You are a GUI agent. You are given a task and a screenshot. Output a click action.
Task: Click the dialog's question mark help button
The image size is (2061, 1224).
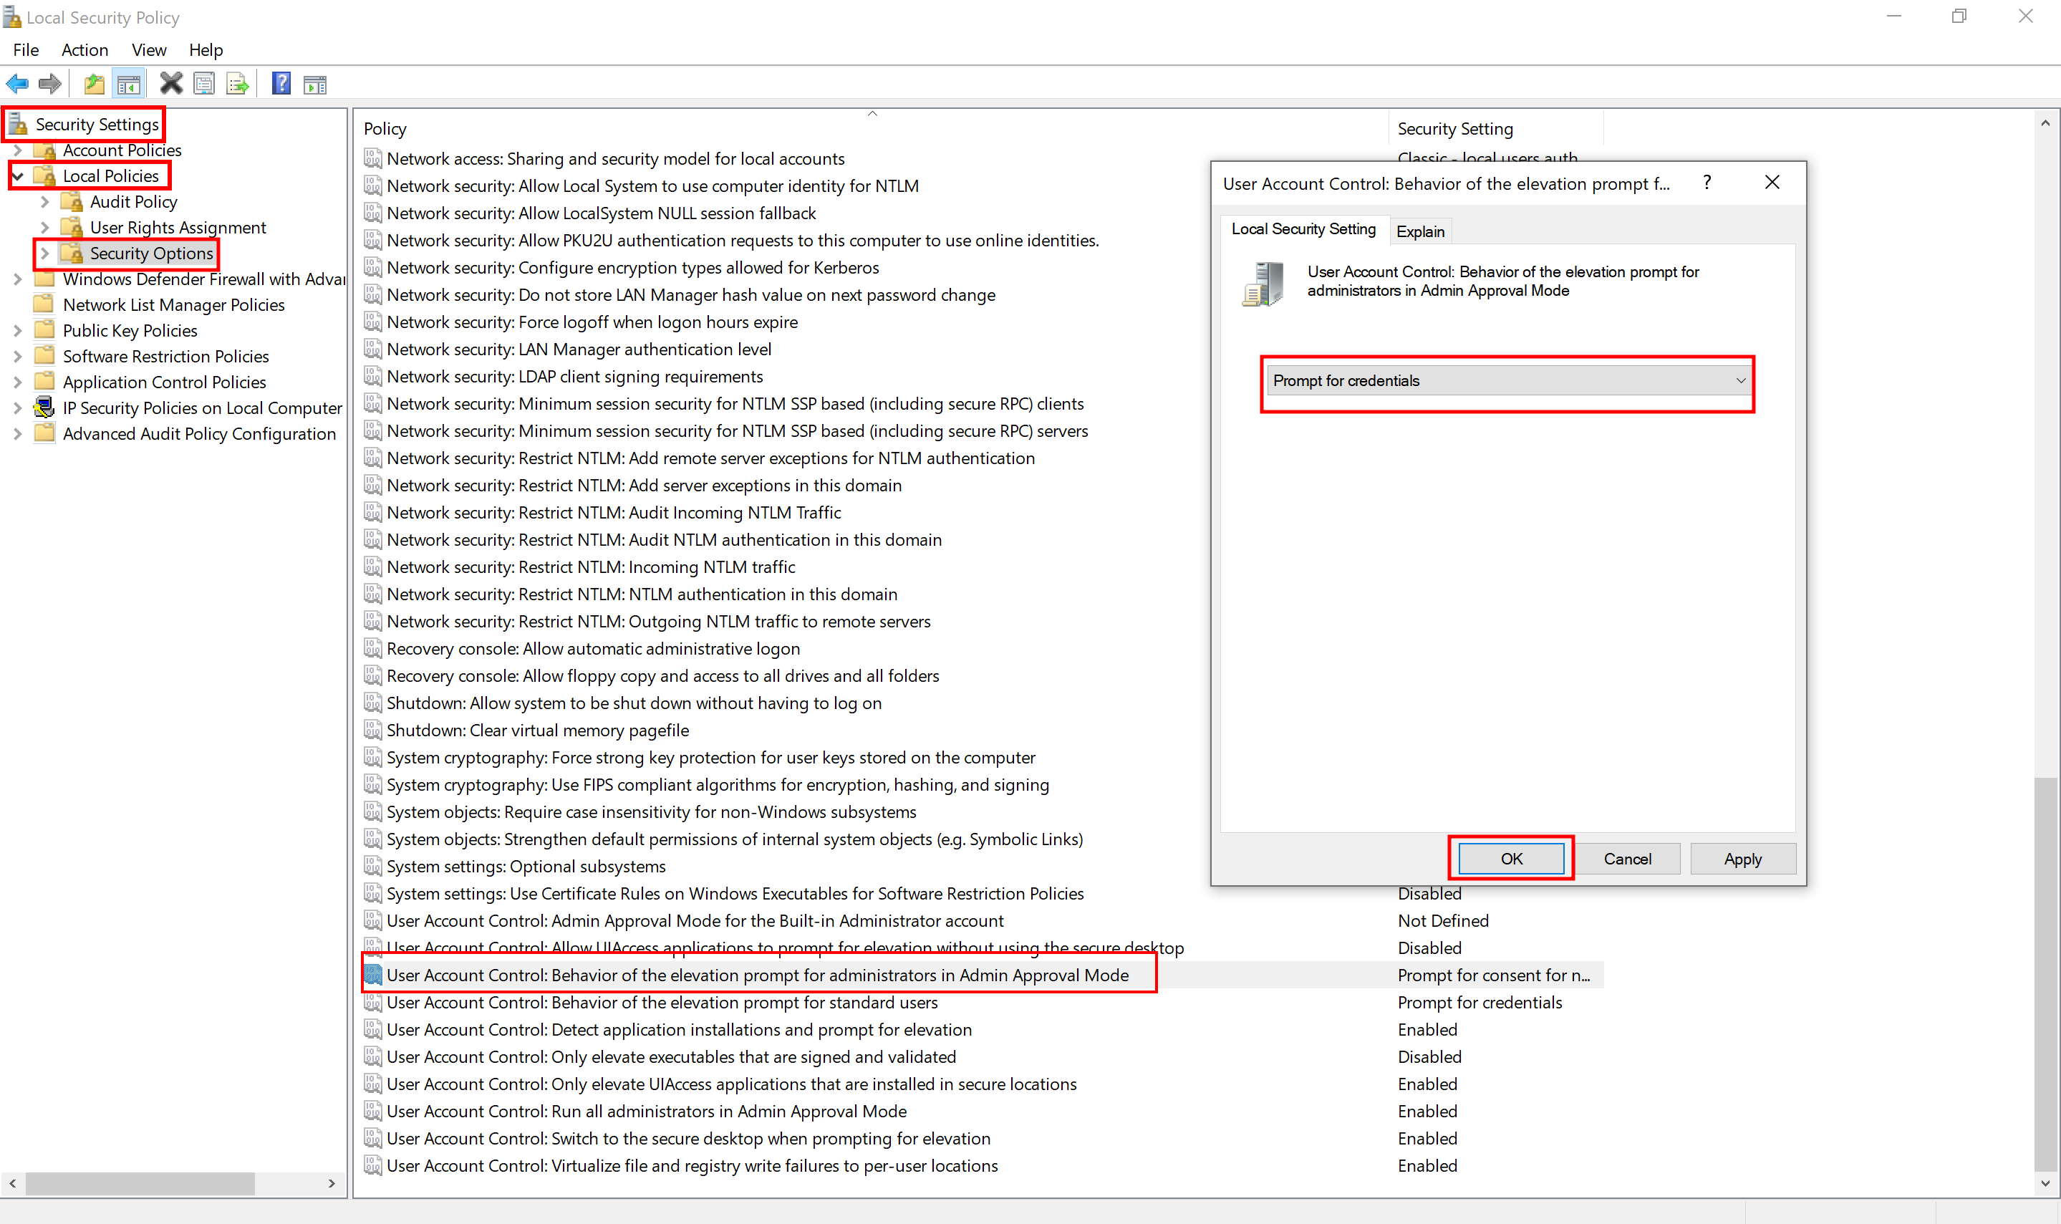(1707, 183)
